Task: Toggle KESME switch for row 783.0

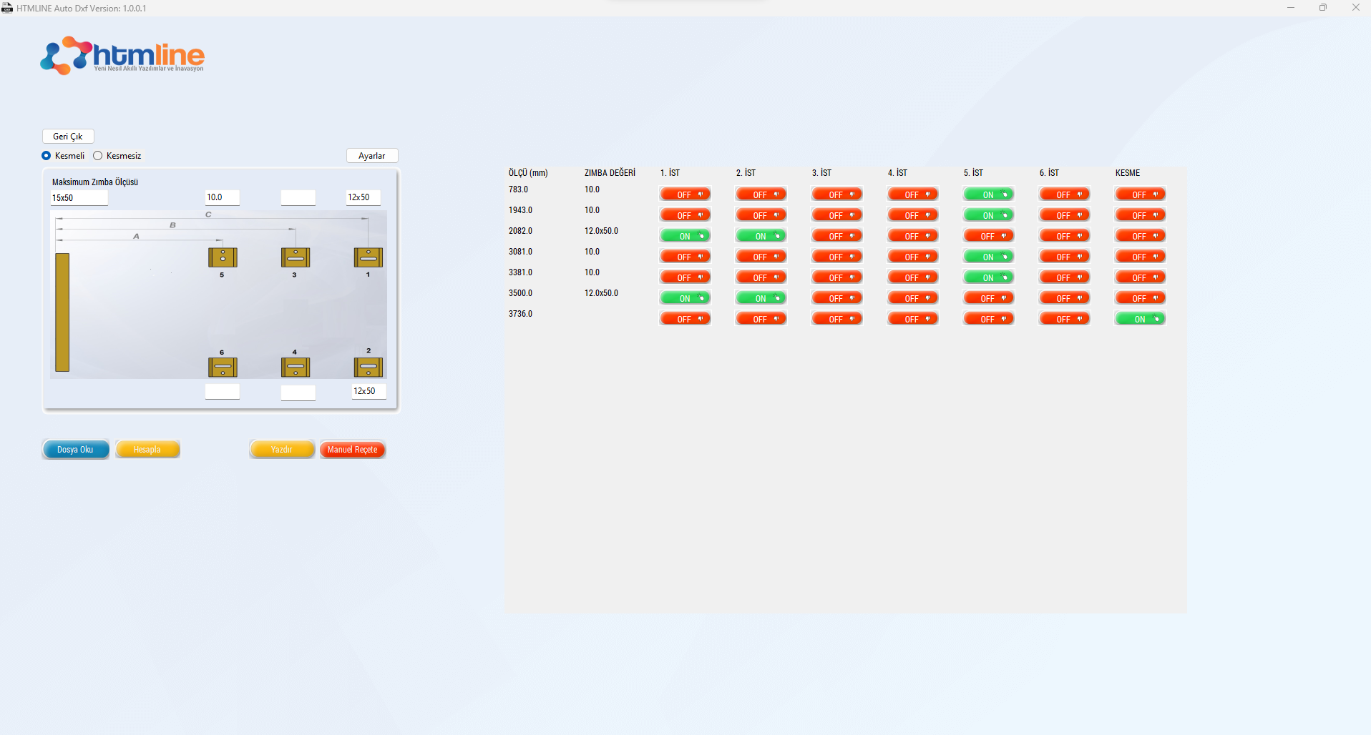Action: coord(1140,194)
